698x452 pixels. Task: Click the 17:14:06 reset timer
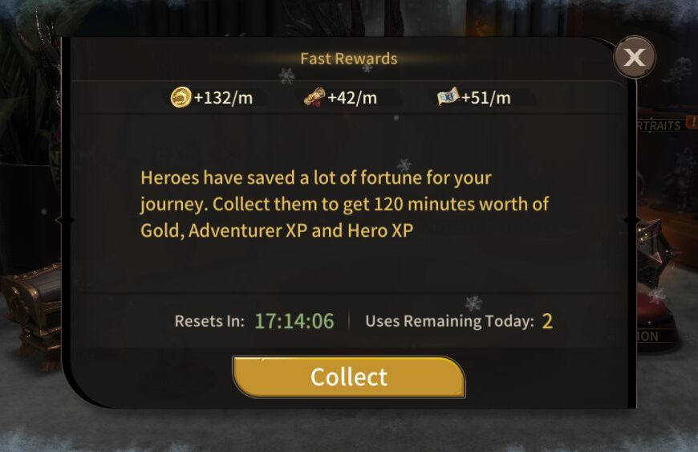click(294, 321)
